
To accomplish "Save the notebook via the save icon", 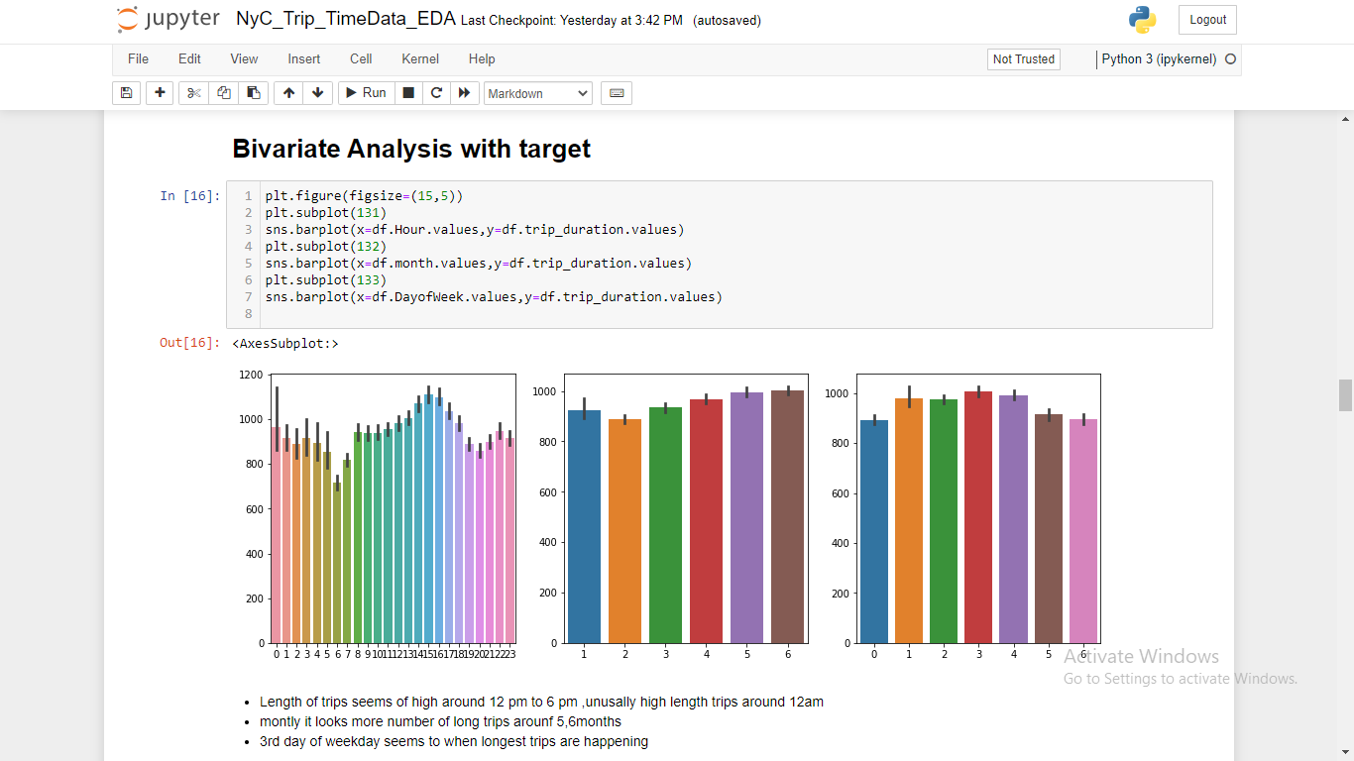I will pyautogui.click(x=126, y=92).
